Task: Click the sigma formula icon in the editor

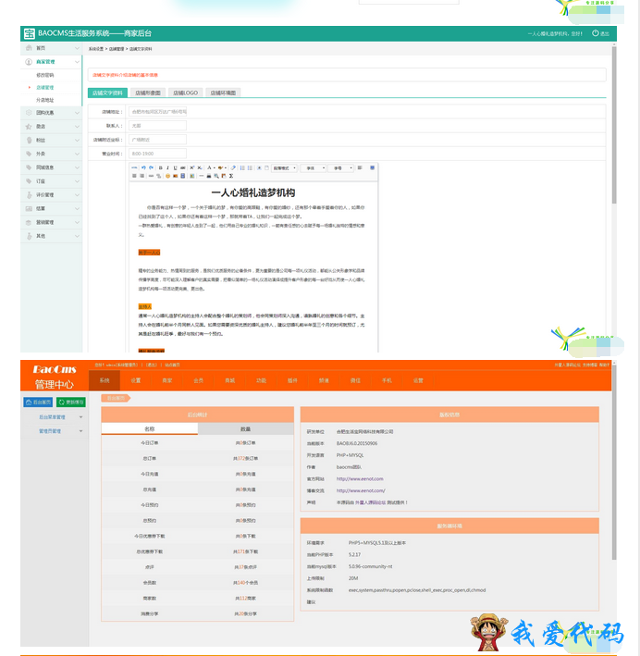Action: (x=231, y=176)
